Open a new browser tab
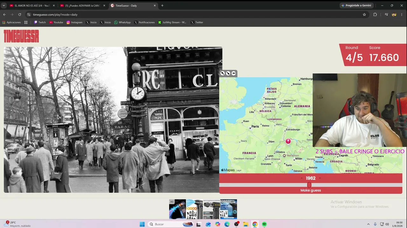The width and height of the screenshot is (407, 228). pyautogui.click(x=162, y=5)
